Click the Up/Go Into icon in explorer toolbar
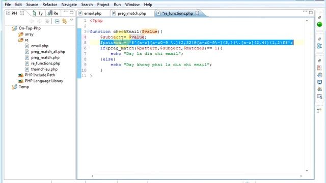The height and width of the screenshot is (183, 326). point(47,21)
